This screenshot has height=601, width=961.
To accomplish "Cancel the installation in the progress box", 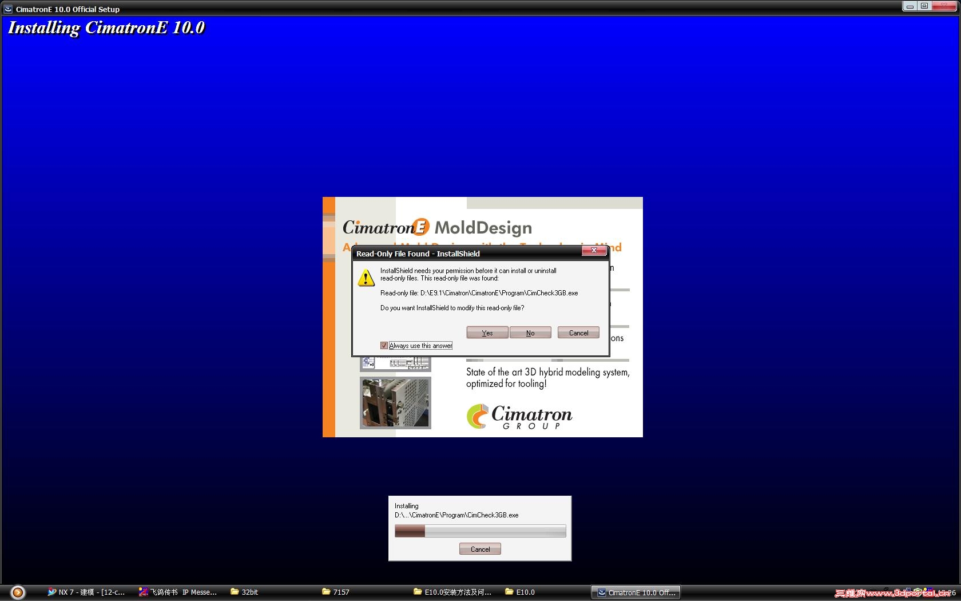I will point(480,549).
